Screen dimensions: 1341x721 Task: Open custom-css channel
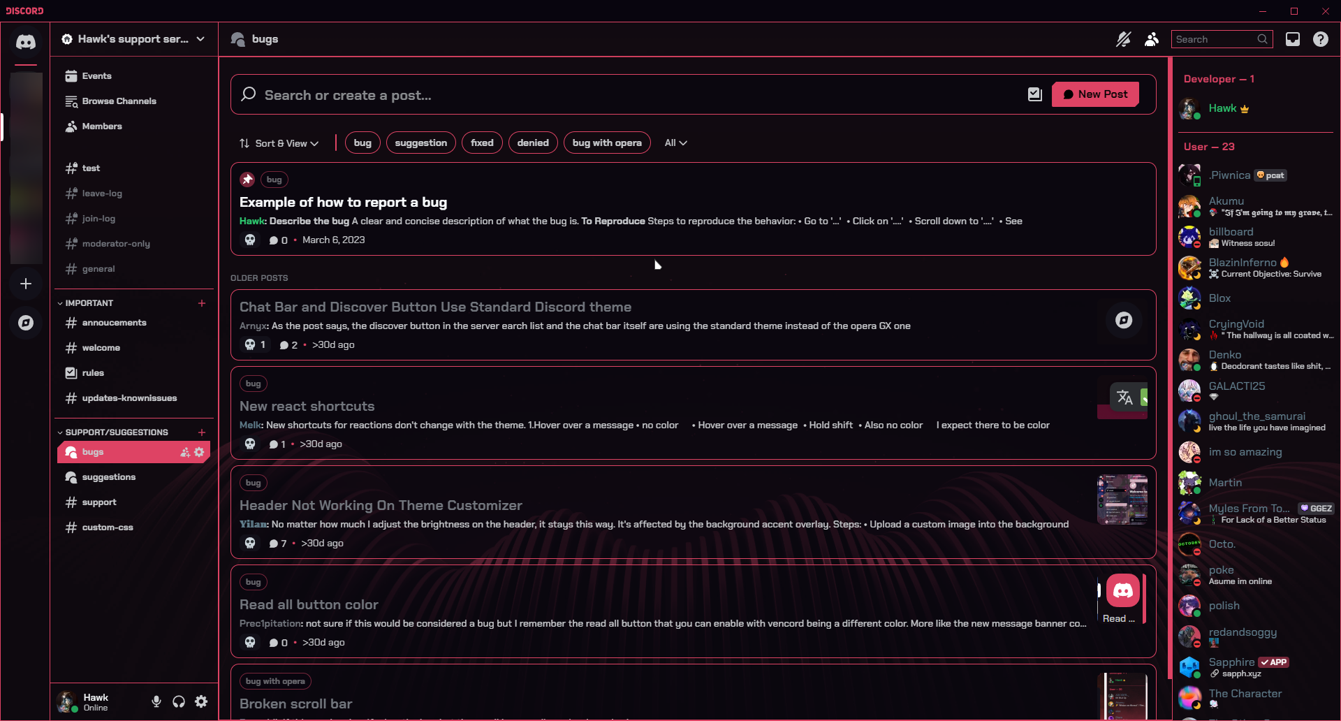134,527
